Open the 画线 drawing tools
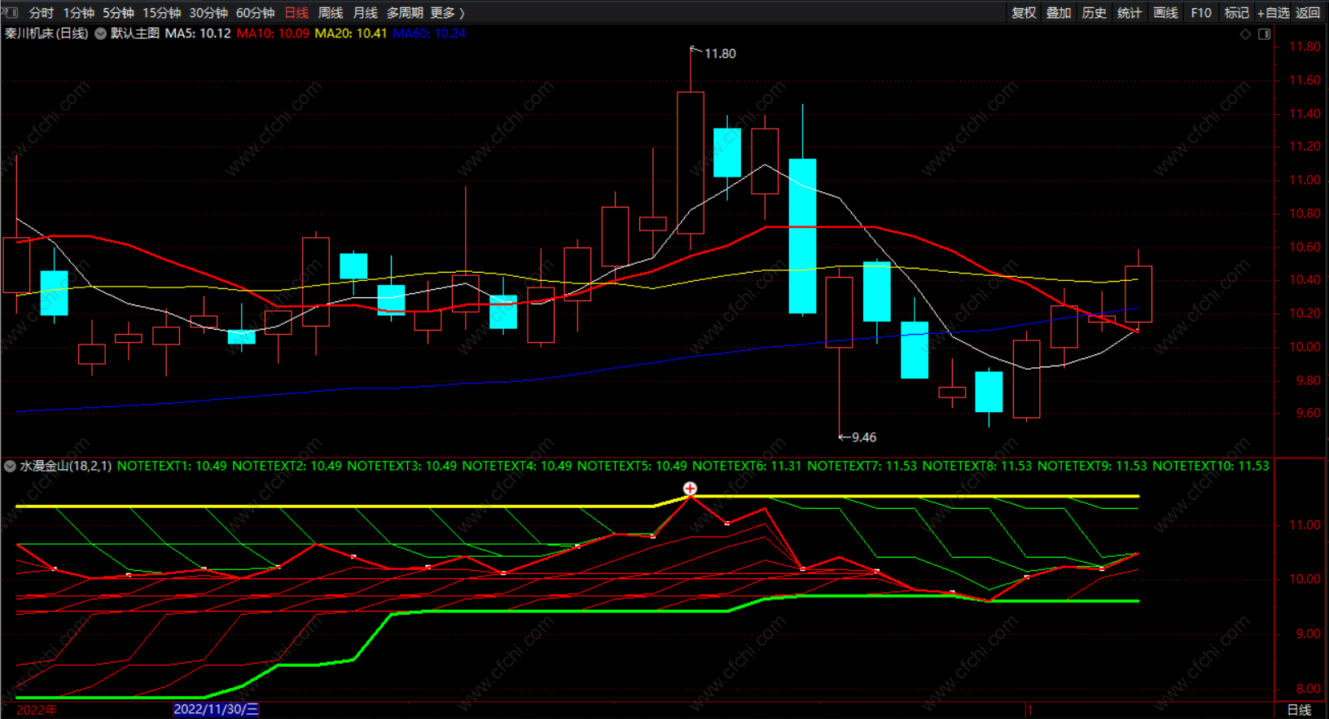Screen dimensions: 1329x719 point(1165,13)
